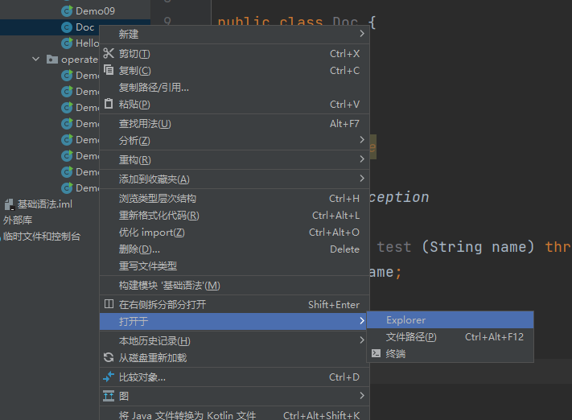Click 浏览类型层次结构 menu entry
Screen dimensions: 572x420
point(234,199)
